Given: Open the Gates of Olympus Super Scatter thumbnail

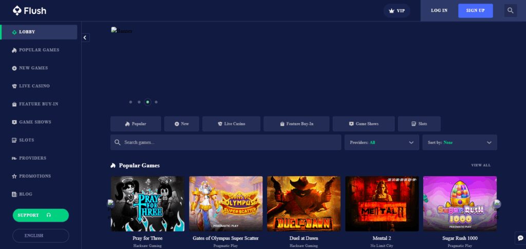Looking at the screenshot, I should click(x=226, y=204).
